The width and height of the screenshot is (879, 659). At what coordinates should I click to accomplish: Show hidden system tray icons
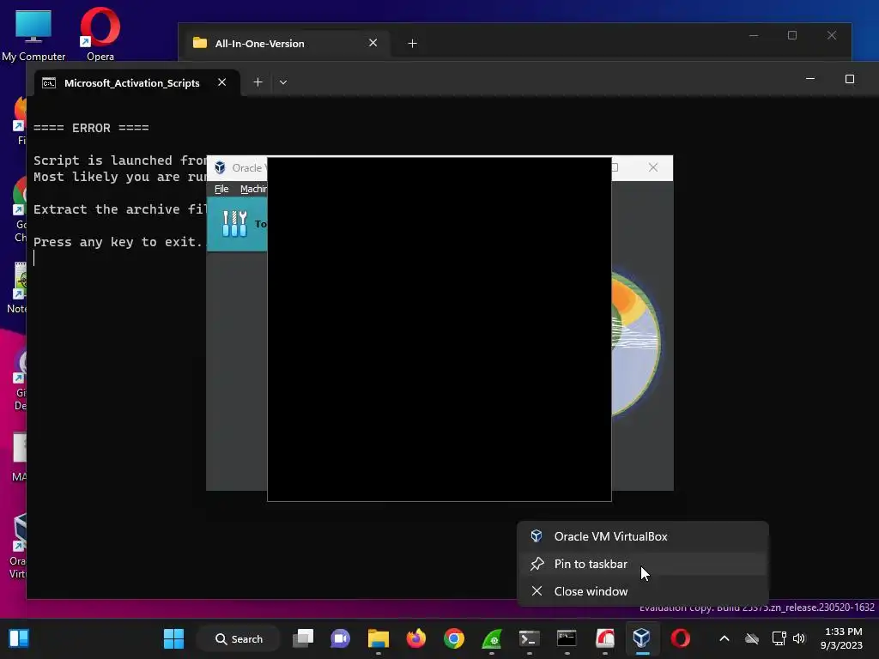coord(724,638)
